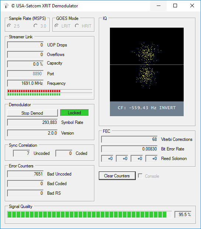Select the 2.5 MSPS sample rate
201x229 pixels.
pyautogui.click(x=13, y=26)
